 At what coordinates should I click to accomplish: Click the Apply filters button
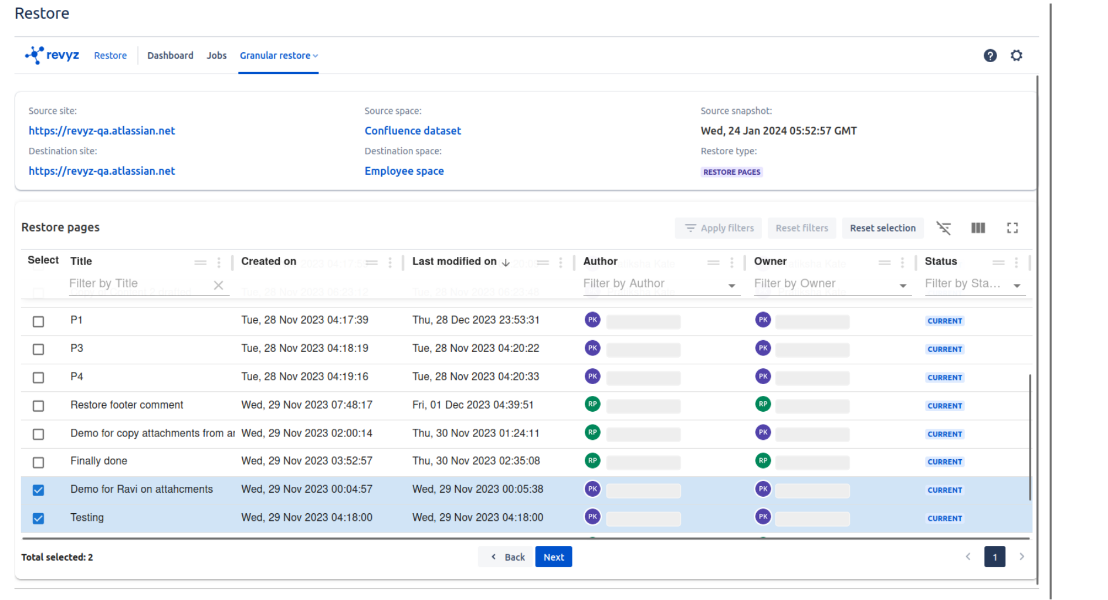[719, 228]
